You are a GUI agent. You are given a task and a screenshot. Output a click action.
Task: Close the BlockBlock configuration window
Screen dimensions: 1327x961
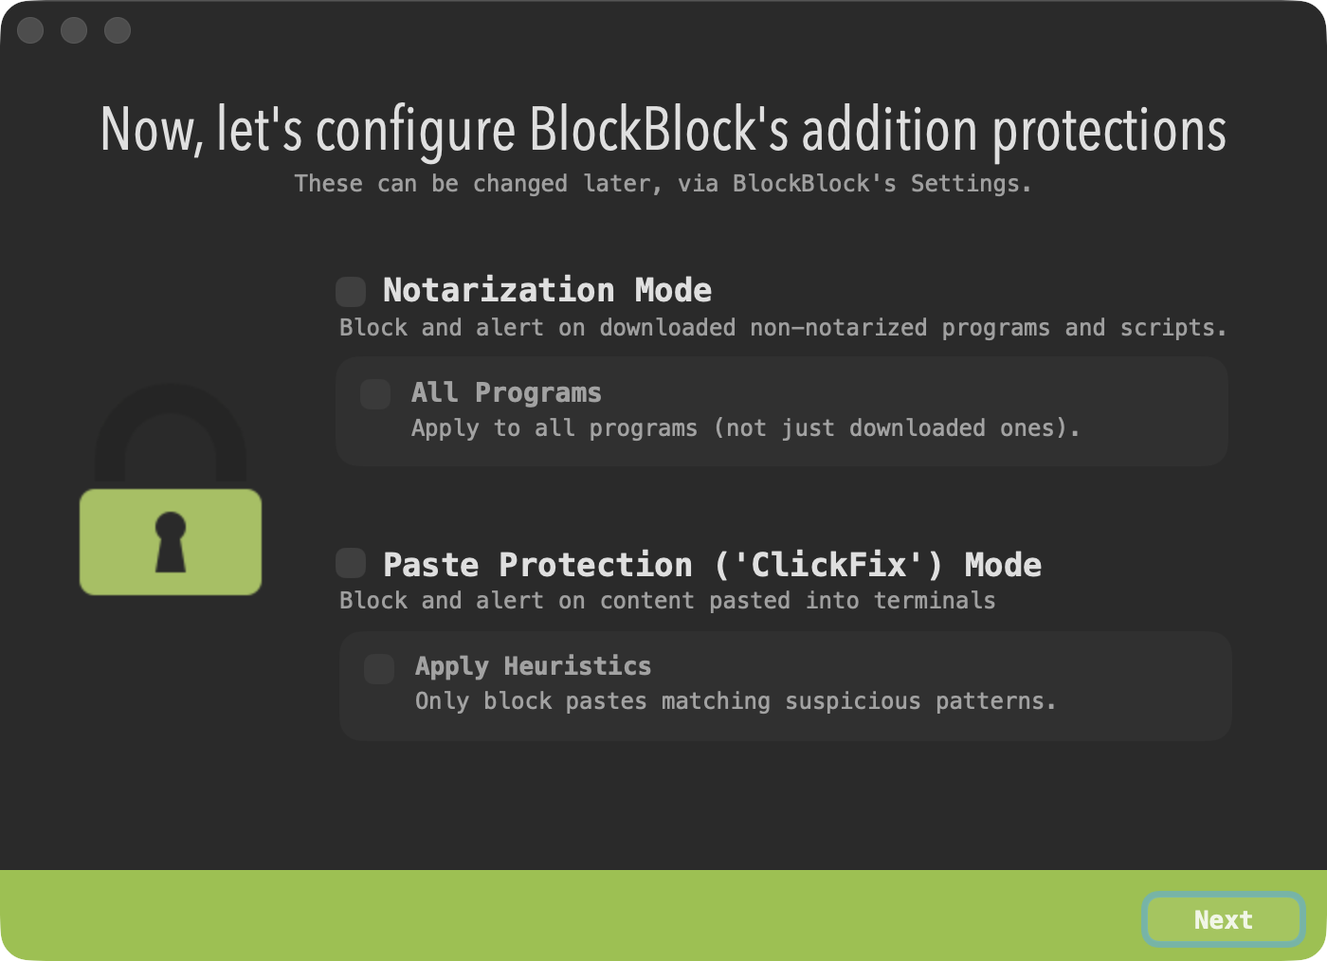pyautogui.click(x=30, y=30)
